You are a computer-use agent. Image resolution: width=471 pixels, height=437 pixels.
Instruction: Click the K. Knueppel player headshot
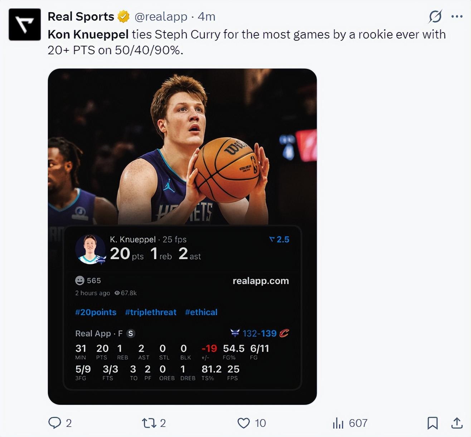point(90,249)
